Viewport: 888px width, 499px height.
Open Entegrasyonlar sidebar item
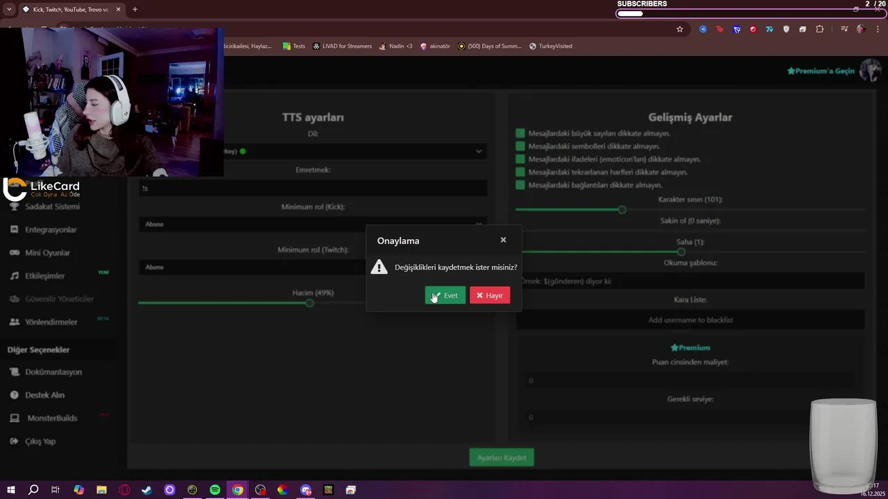[43, 229]
